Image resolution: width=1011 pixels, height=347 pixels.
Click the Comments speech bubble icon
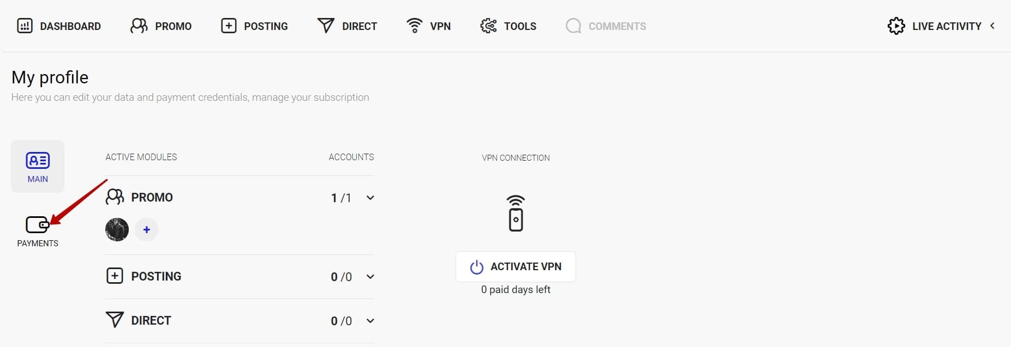pyautogui.click(x=573, y=26)
